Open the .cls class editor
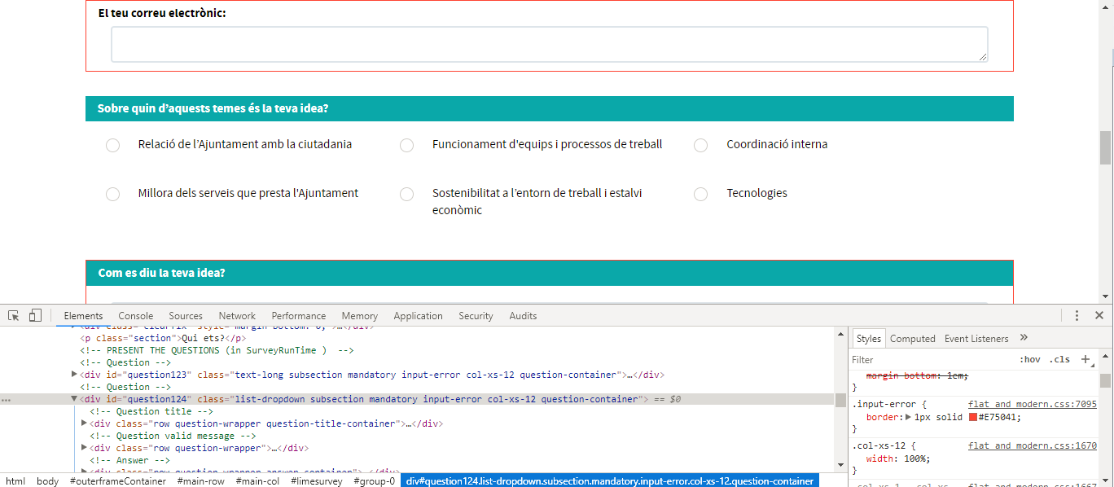The width and height of the screenshot is (1114, 487). point(1059,359)
